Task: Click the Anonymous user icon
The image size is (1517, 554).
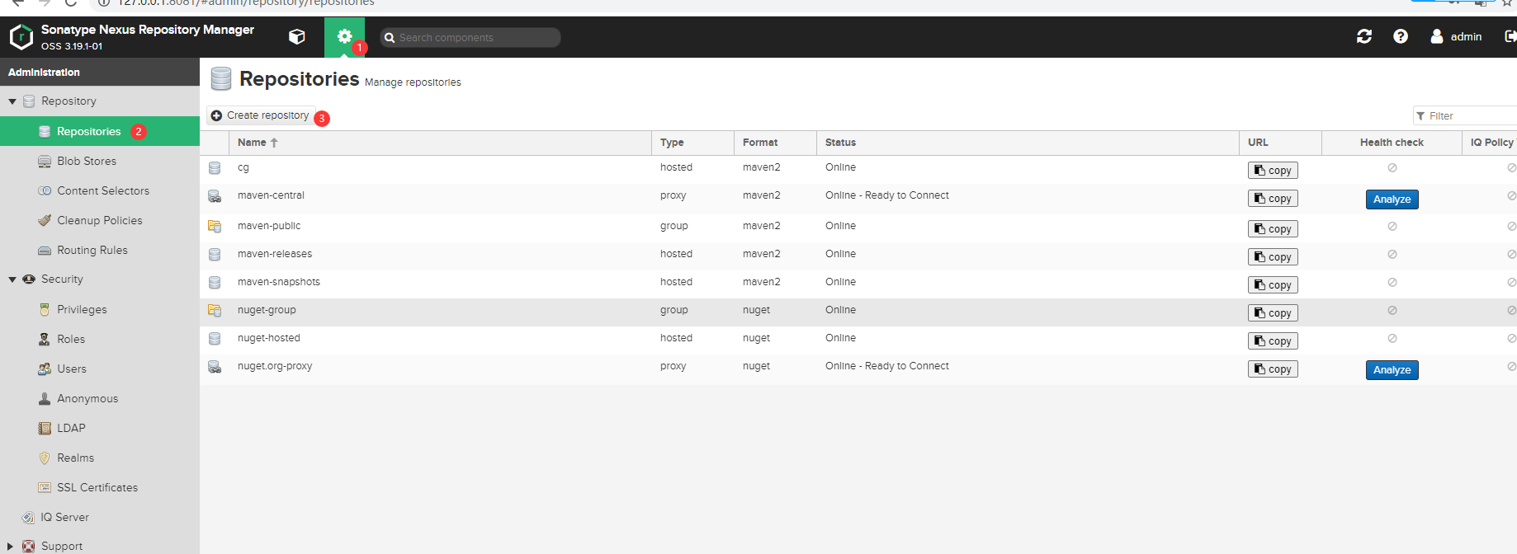Action: point(45,399)
